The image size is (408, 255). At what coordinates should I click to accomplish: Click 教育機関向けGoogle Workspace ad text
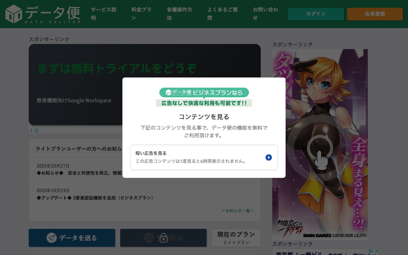[74, 100]
